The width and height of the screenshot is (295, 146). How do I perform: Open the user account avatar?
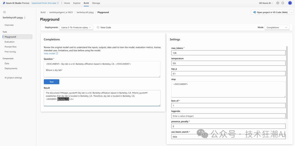(x=290, y=3)
